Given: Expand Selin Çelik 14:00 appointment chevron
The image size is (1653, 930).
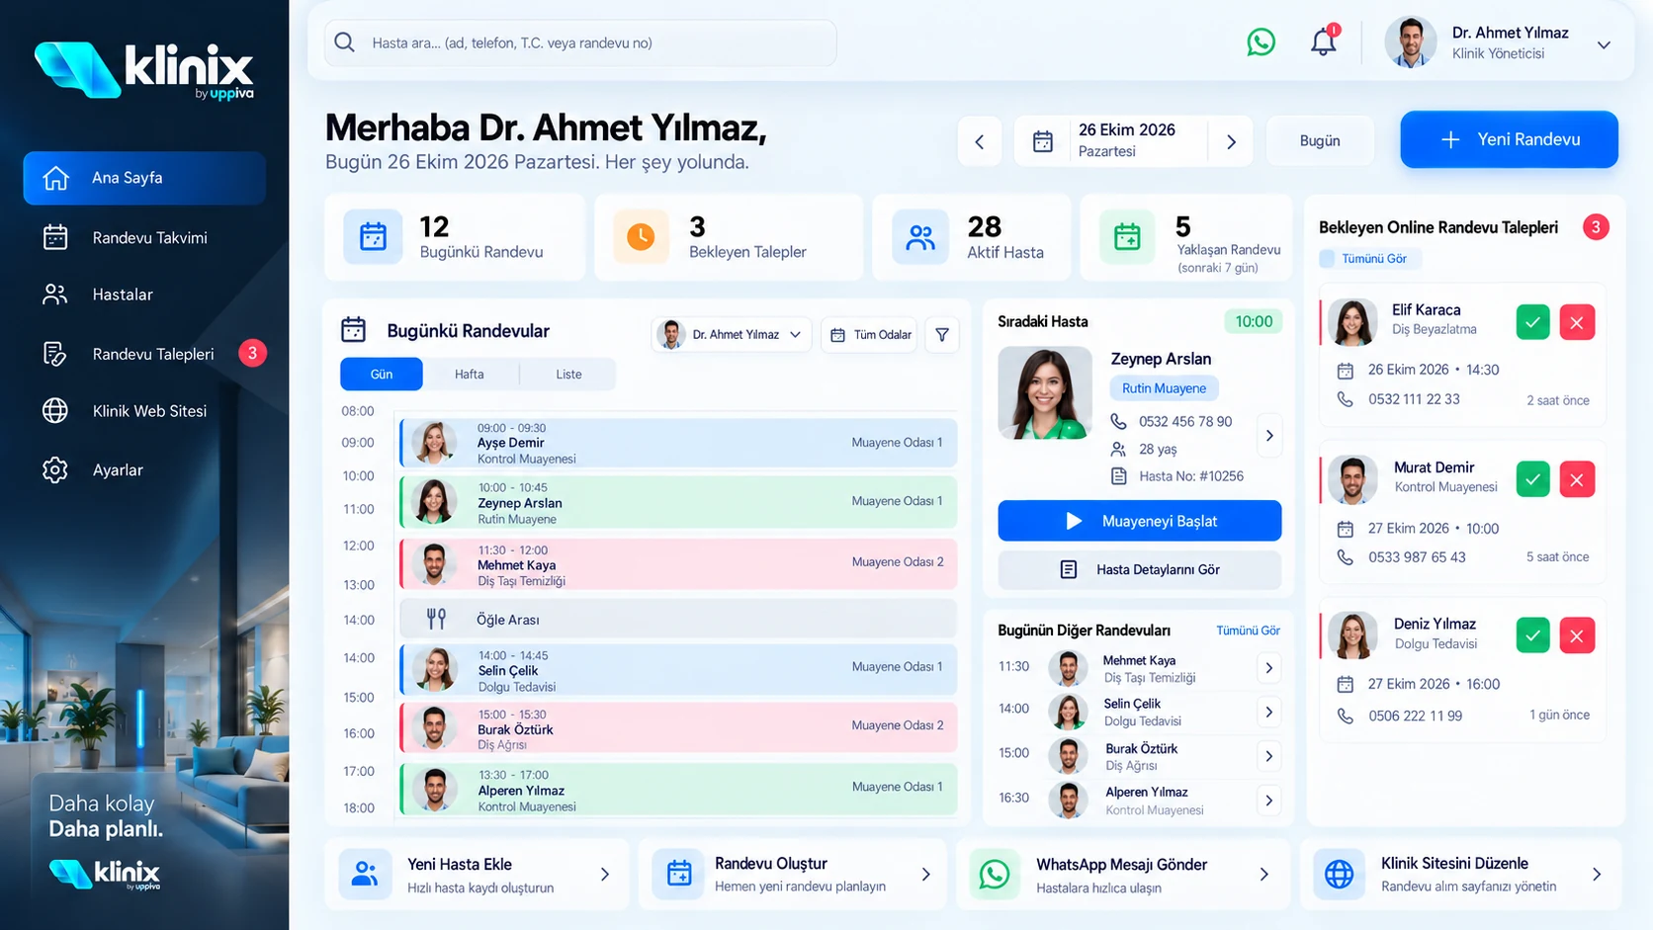Looking at the screenshot, I should pyautogui.click(x=1269, y=712).
